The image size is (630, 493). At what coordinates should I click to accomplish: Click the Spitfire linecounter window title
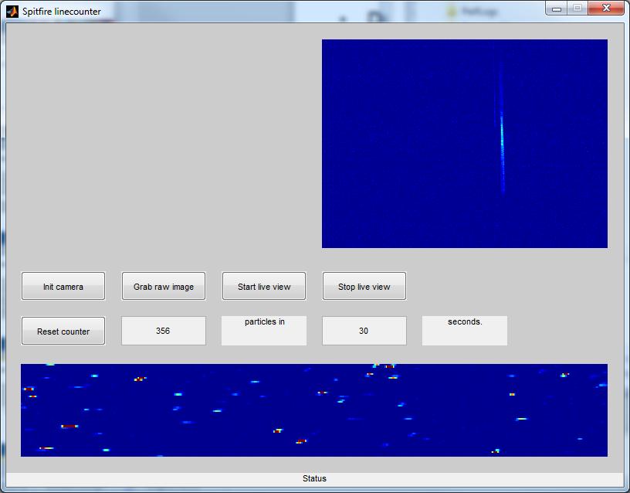click(x=62, y=12)
